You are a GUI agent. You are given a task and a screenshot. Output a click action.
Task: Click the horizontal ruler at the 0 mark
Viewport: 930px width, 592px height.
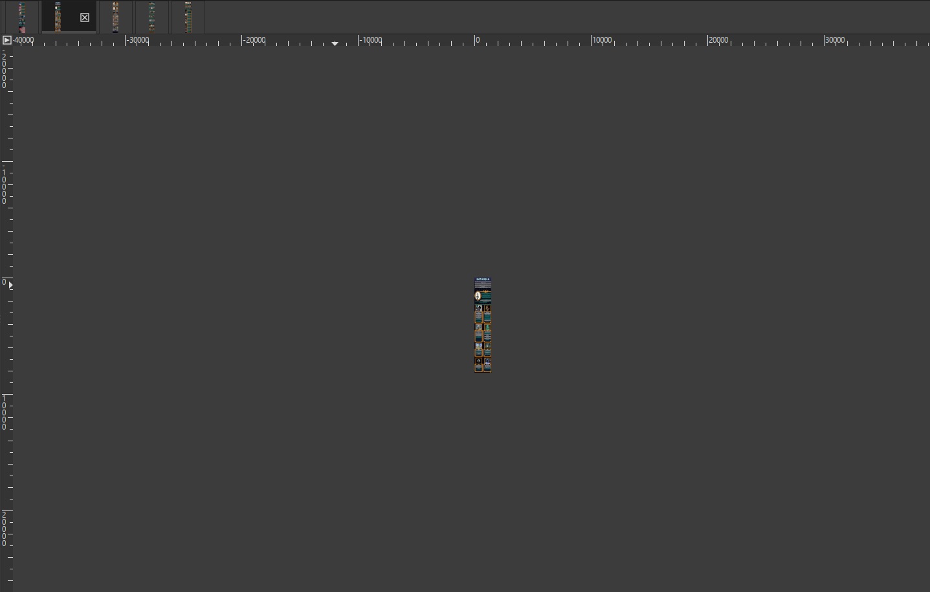(x=477, y=40)
